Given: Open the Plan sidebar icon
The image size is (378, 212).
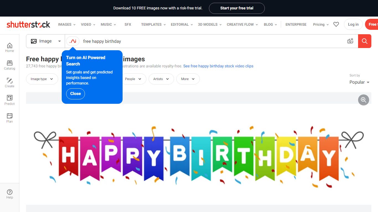Looking at the screenshot, I should point(9,118).
